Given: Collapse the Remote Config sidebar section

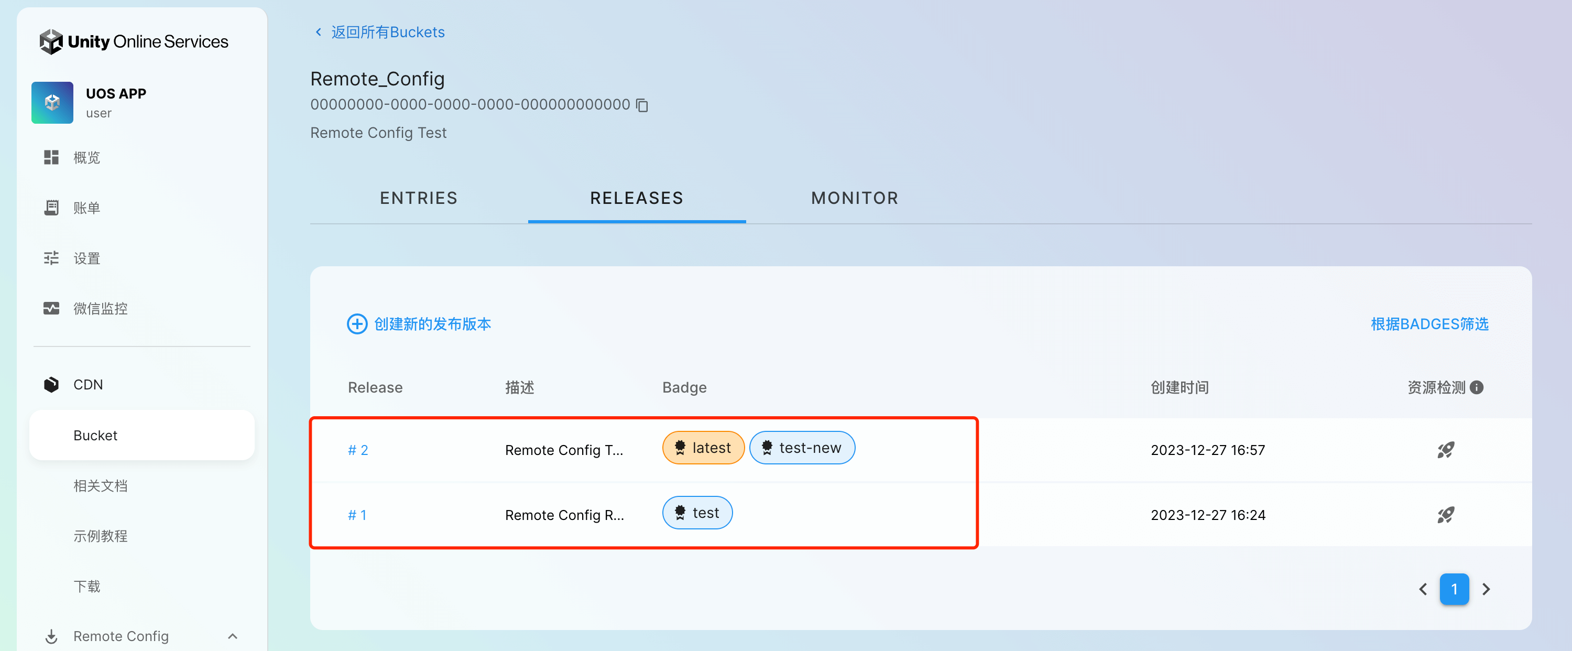Looking at the screenshot, I should coord(233,636).
